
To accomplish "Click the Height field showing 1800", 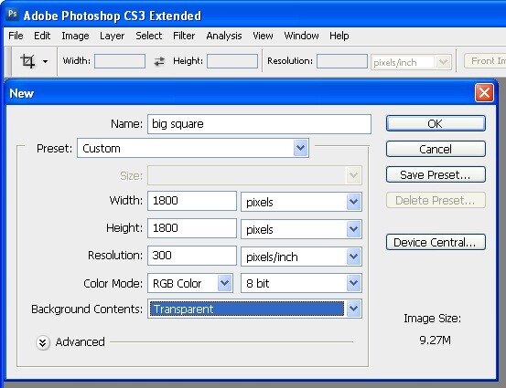I will (x=192, y=228).
